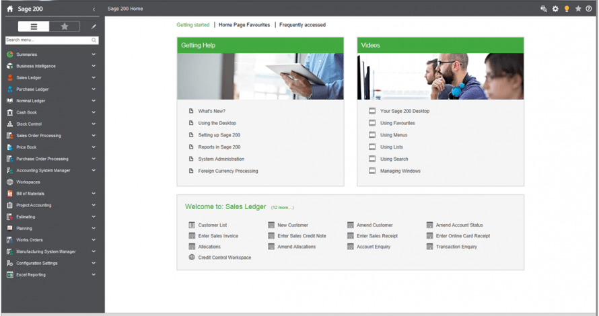This screenshot has height=316, width=599.
Task: Open the Frequently accessed tab
Action: [302, 25]
